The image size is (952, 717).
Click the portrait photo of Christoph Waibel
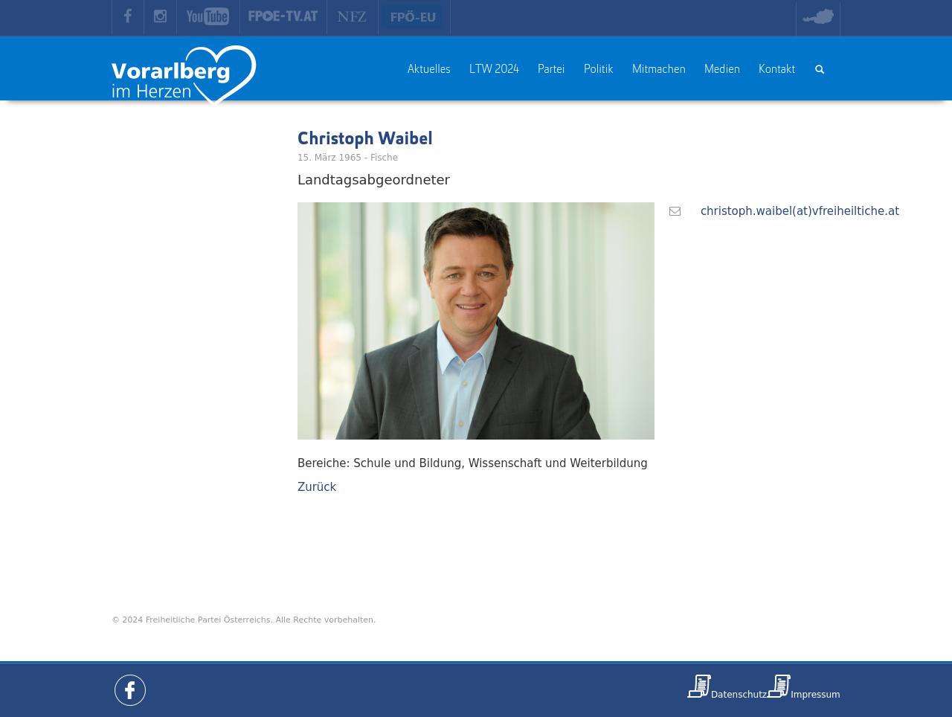[476, 321]
